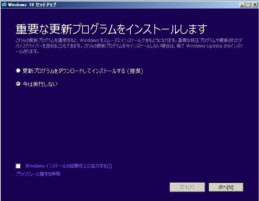Image resolution: width=259 pixels, height=201 pixels.
Task: Select the 今は実行しない radio button
Action: 18,84
